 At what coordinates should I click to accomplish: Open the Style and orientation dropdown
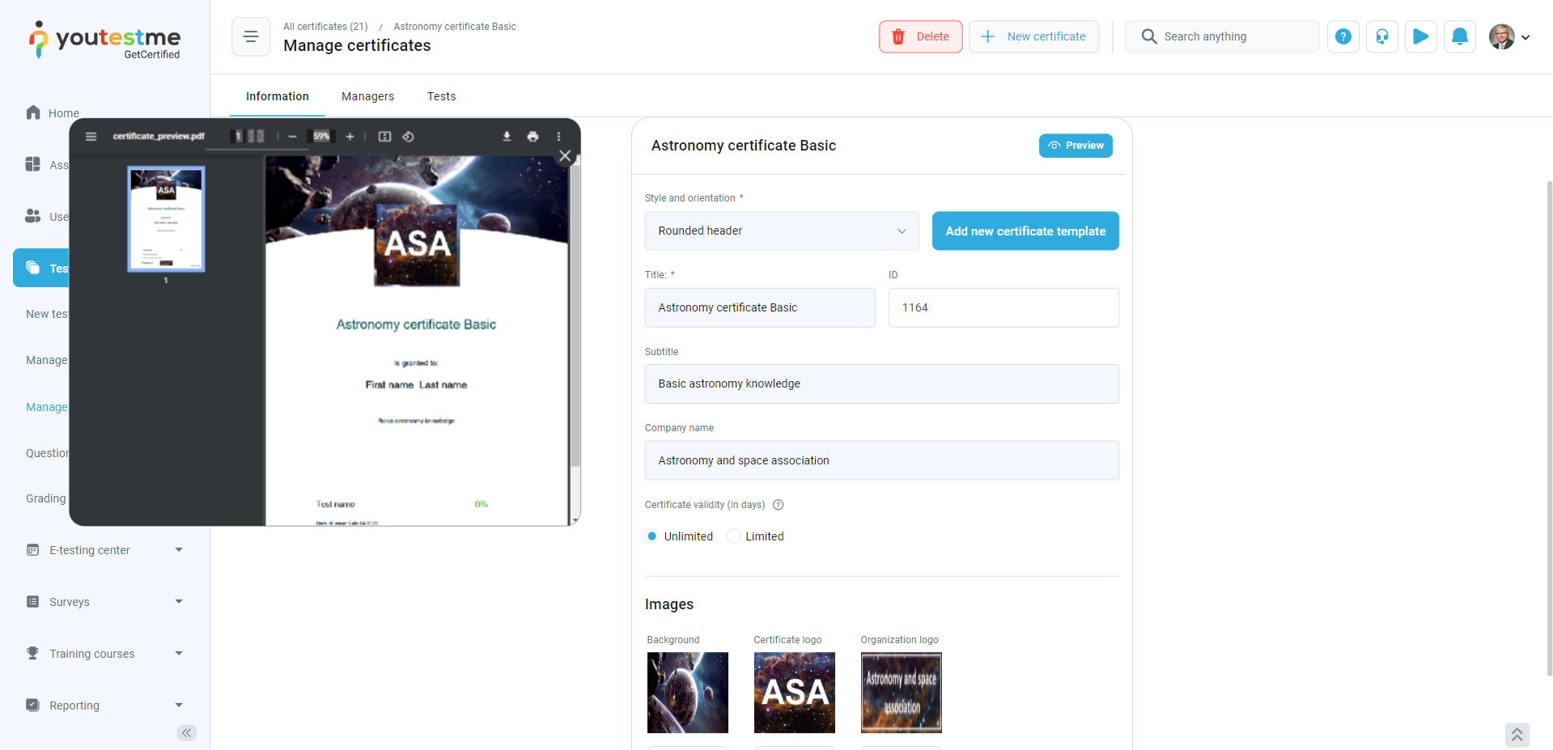(x=781, y=231)
